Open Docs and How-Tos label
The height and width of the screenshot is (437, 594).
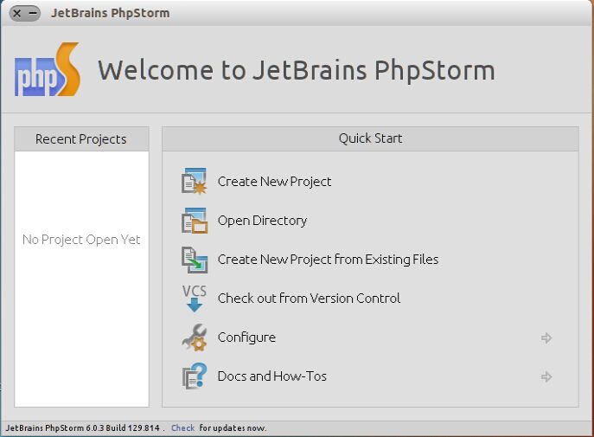pos(272,376)
